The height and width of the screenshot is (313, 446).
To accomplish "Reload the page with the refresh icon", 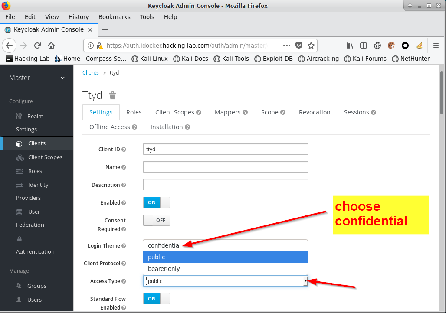I will pyautogui.click(x=37, y=46).
